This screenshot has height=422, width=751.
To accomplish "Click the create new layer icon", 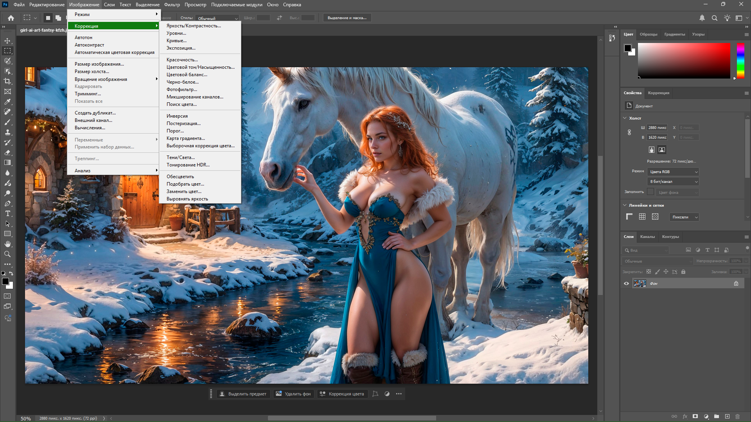I will coord(727,417).
